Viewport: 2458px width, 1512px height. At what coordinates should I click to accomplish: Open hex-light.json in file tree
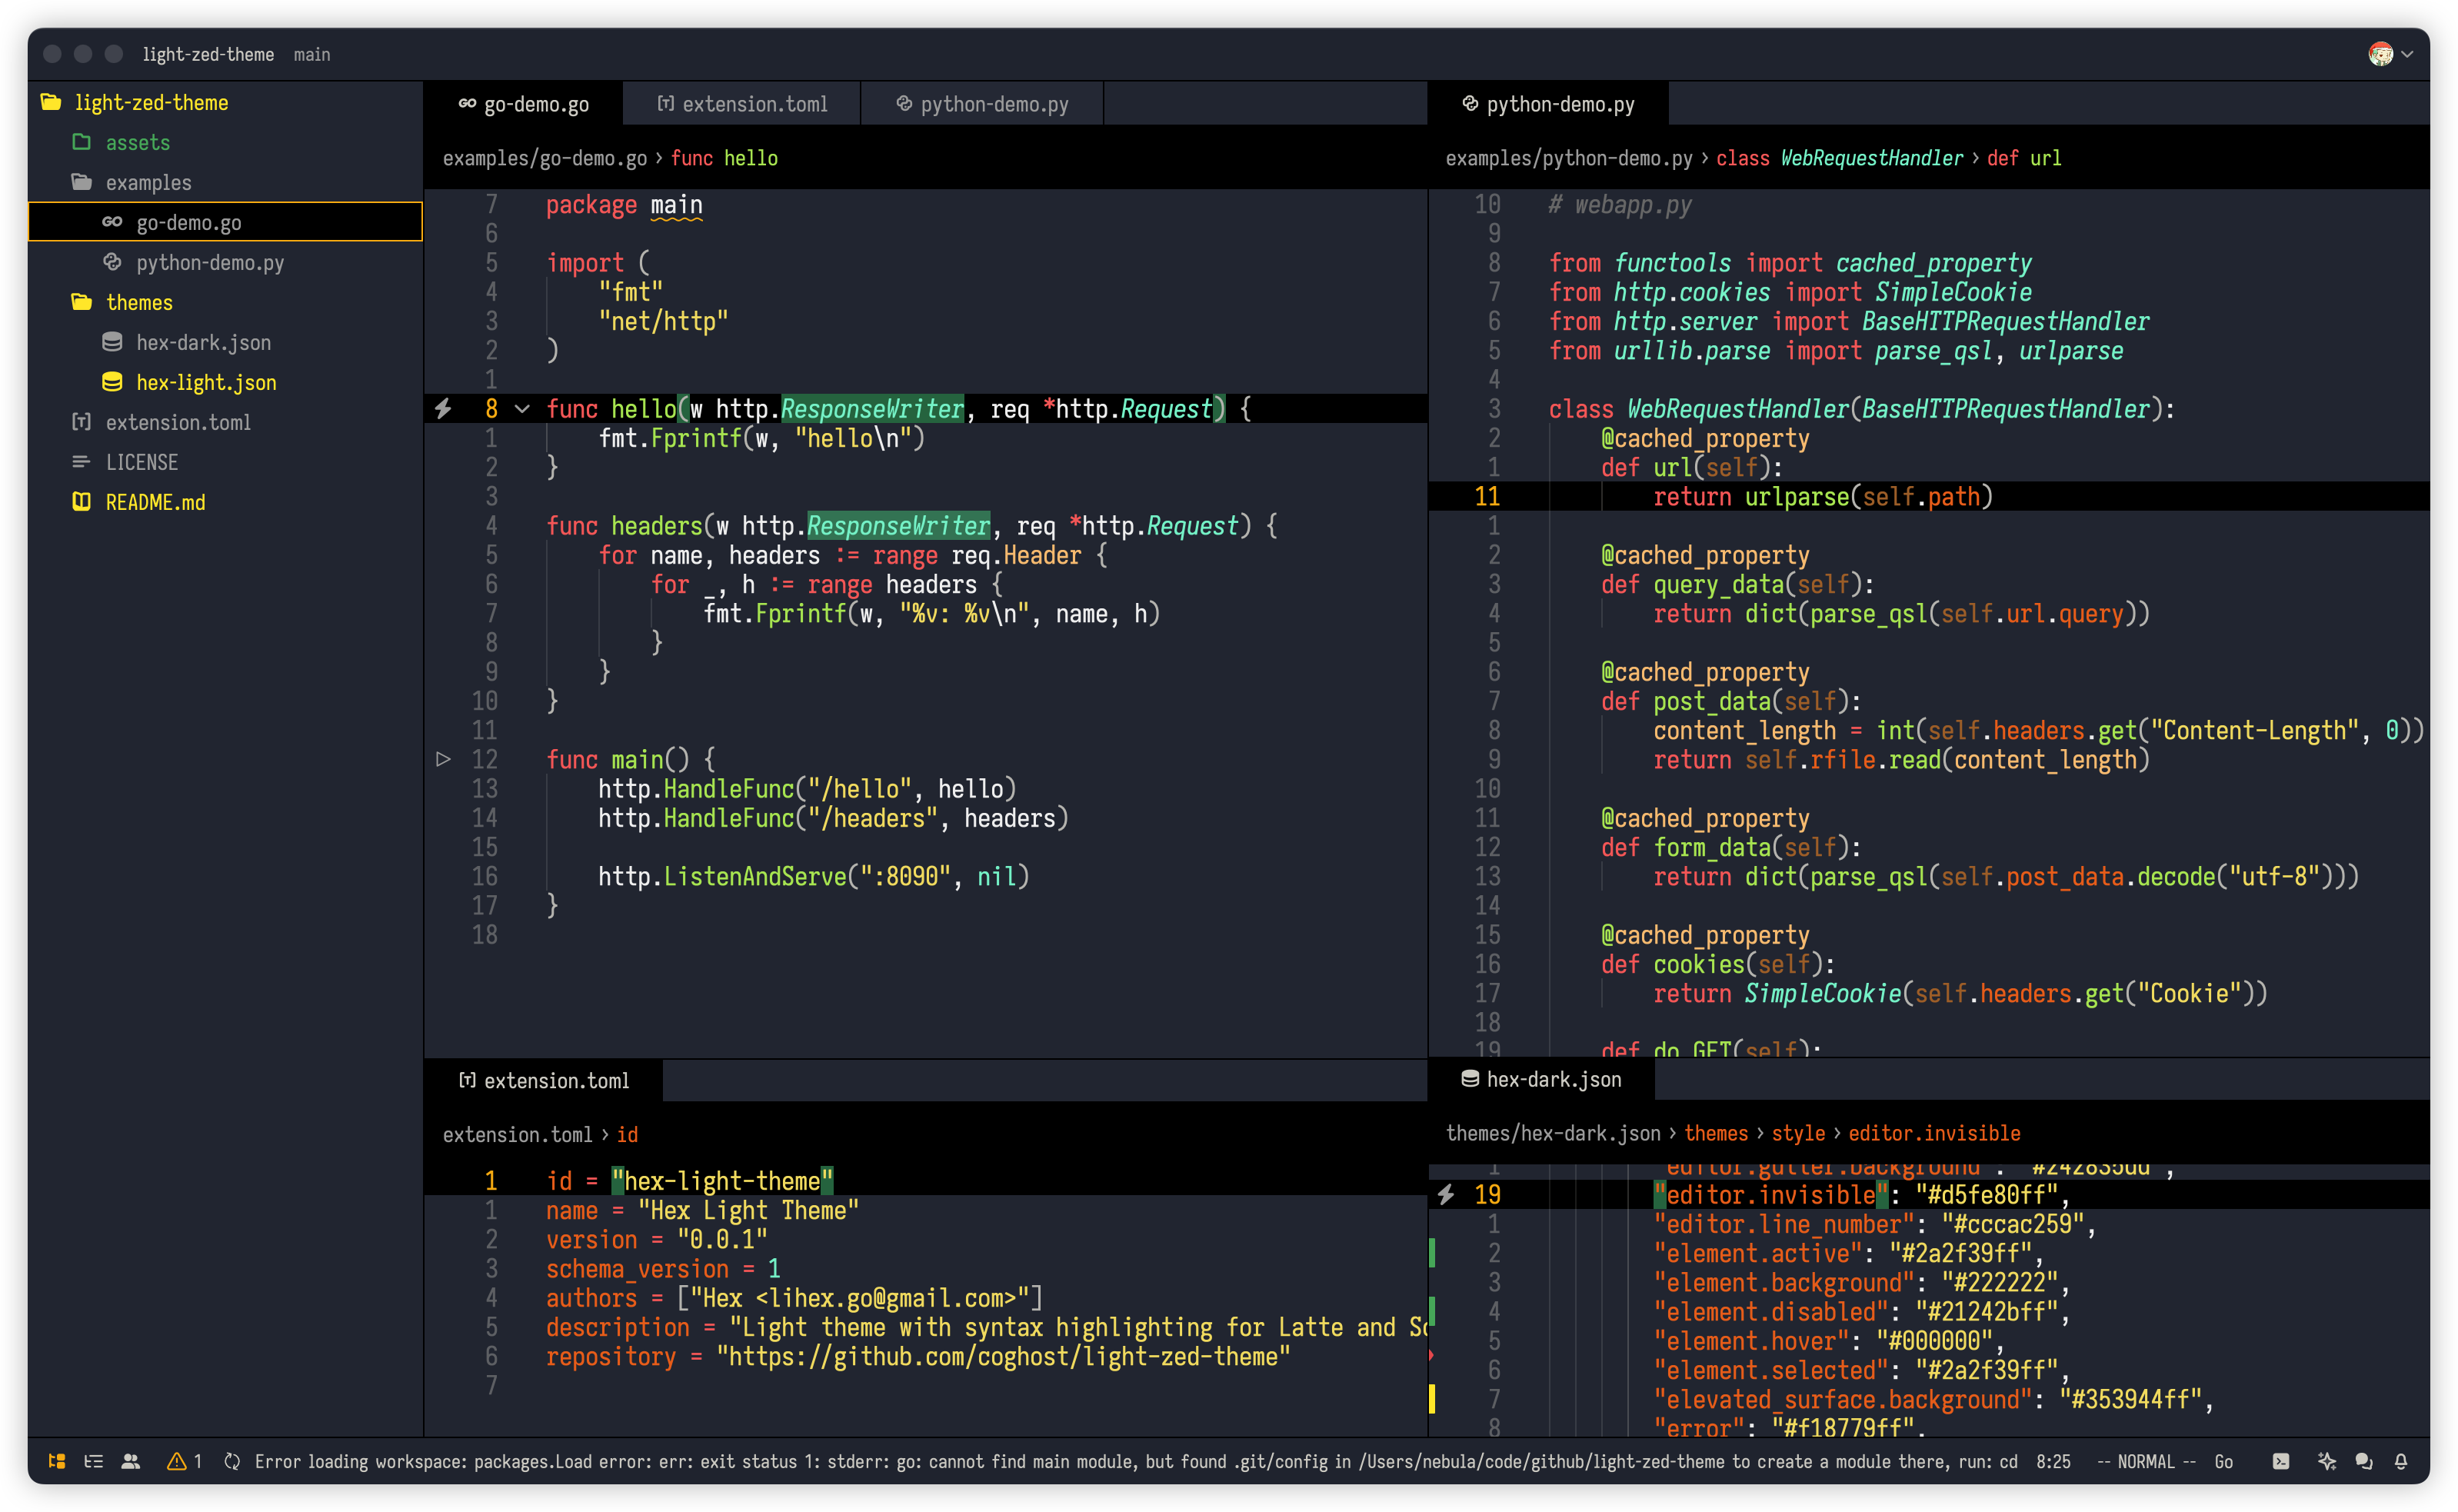[x=206, y=382]
